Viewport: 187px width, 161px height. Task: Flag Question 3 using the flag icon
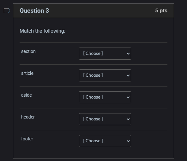coord(7,10)
